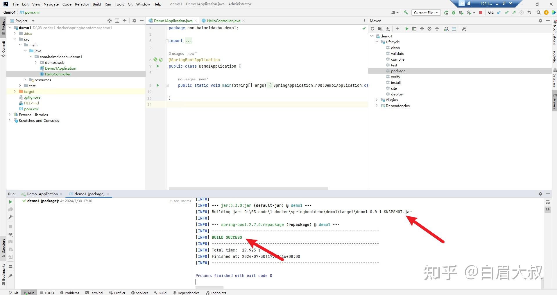Open TODO tool window
557x295 pixels.
tap(47, 293)
